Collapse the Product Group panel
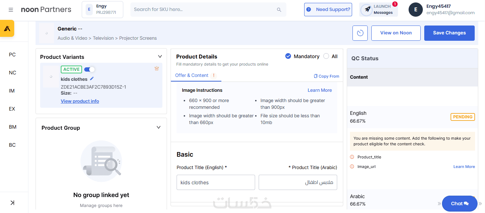Screen dimensions: 485x213 (158, 128)
